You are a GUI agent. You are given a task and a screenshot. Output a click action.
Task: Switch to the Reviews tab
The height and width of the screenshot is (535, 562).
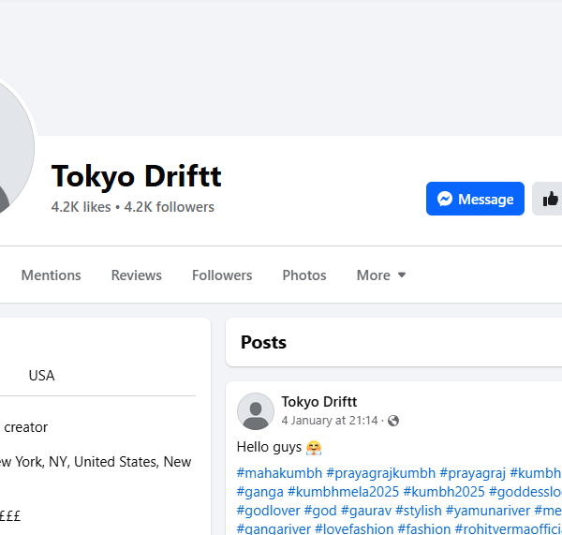point(136,275)
